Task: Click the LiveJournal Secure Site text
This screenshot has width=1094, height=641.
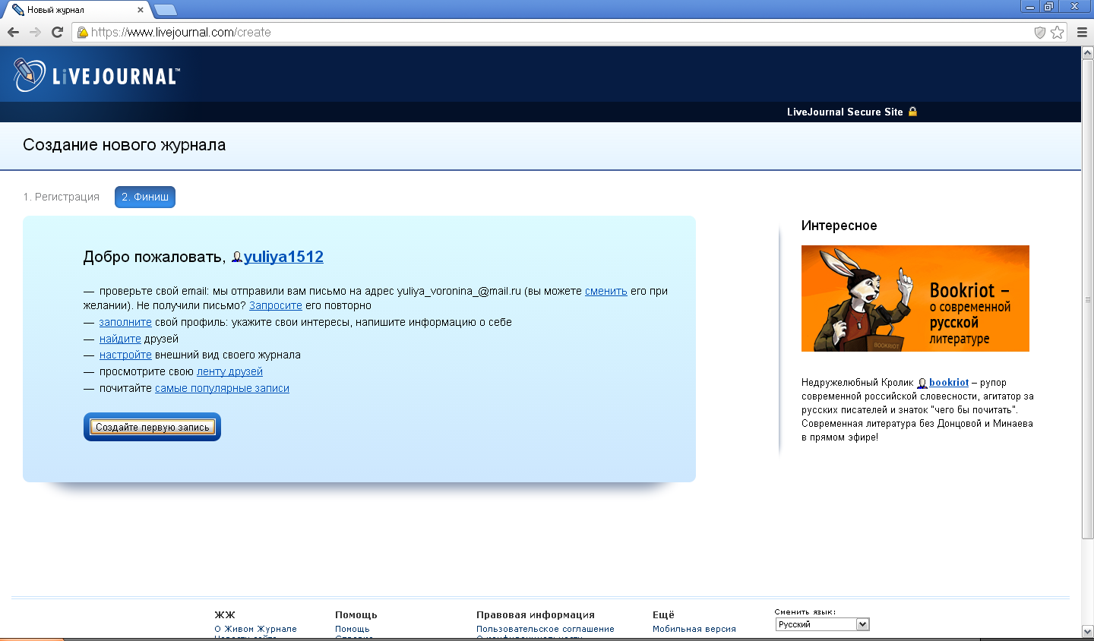Action: (x=845, y=112)
